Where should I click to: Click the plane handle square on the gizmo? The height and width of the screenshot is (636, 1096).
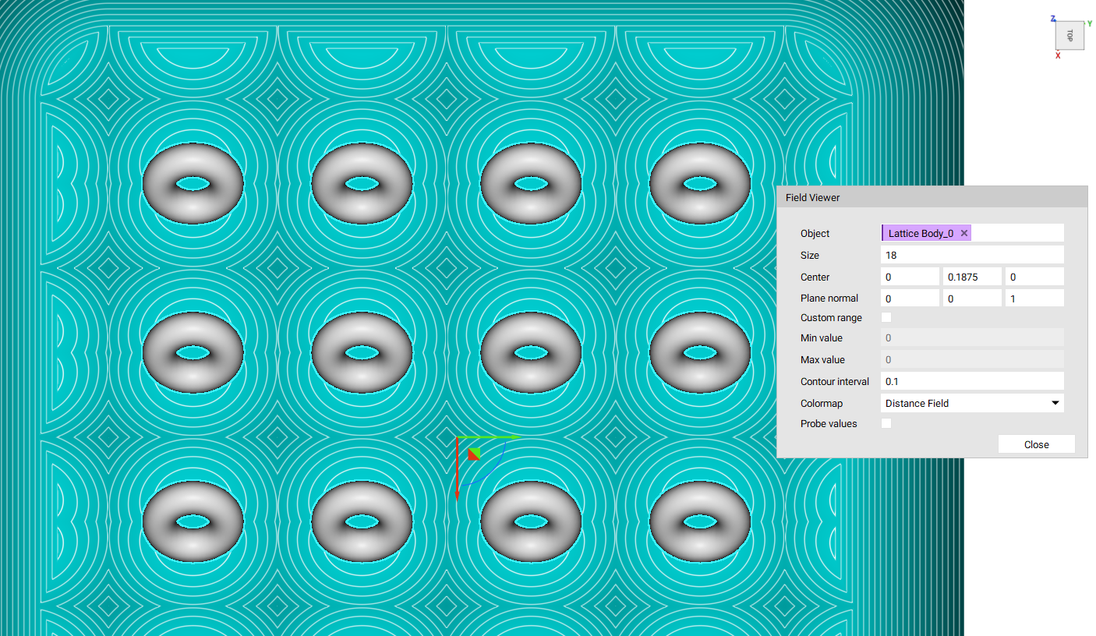tap(474, 454)
